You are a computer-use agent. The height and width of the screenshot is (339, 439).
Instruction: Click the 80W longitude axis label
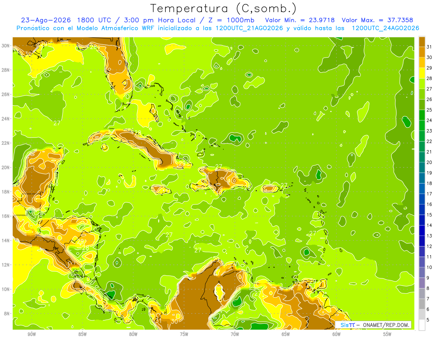click(x=133, y=334)
